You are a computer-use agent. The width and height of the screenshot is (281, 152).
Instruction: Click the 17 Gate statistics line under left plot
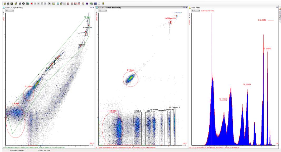[x=34, y=148]
